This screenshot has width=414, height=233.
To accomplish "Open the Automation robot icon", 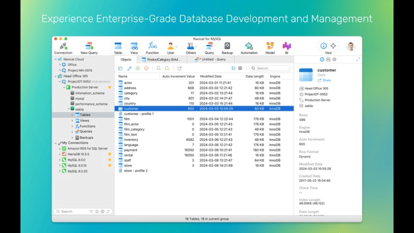I will (249, 49).
